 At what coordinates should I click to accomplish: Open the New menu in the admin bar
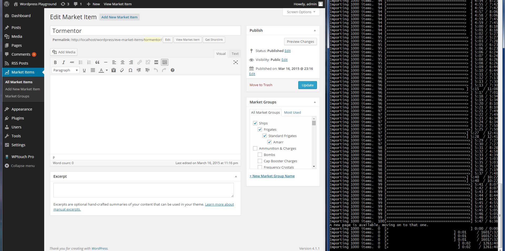coord(93,4)
